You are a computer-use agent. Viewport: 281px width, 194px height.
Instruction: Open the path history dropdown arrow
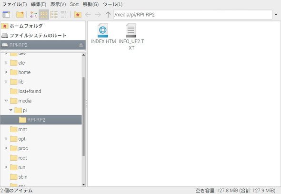[276, 14]
